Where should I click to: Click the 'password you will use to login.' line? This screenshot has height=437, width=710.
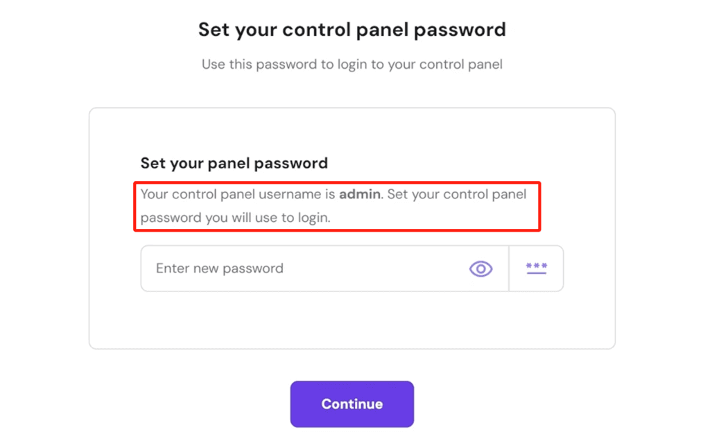236,217
